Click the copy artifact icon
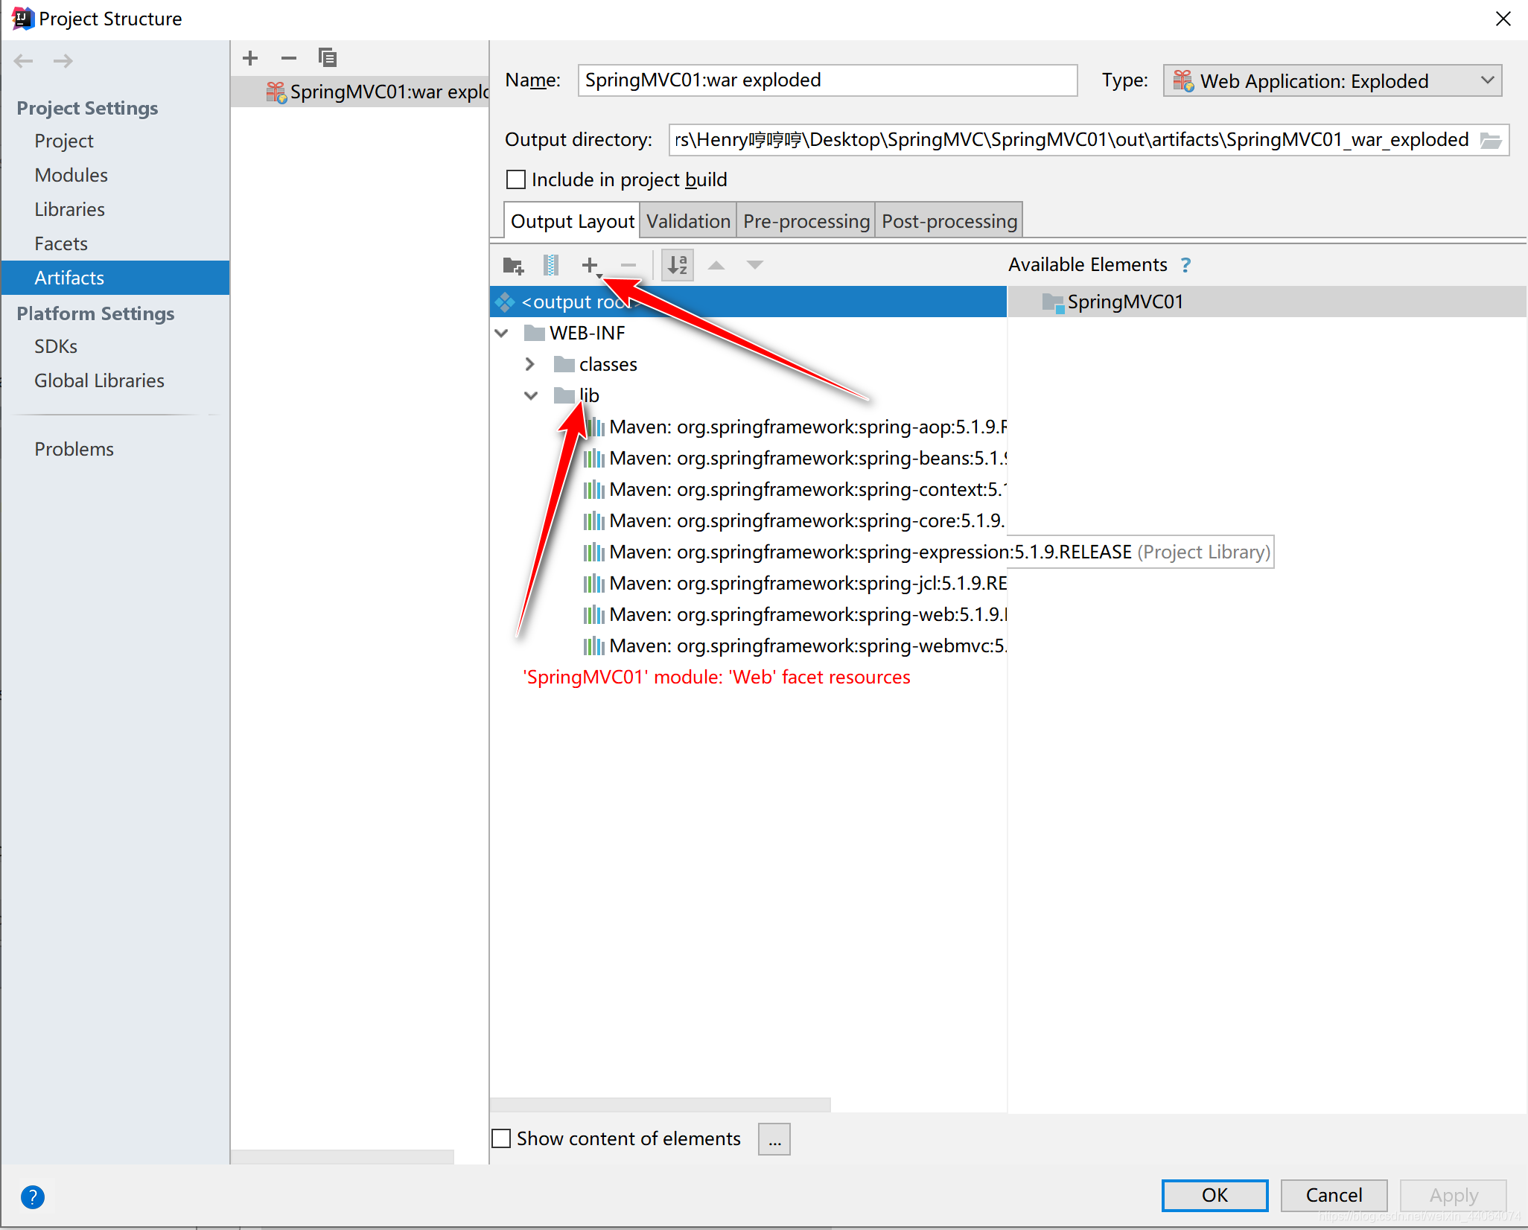This screenshot has height=1230, width=1528. [328, 58]
